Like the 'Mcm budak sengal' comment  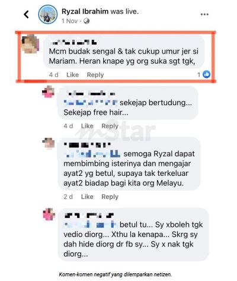72,75
